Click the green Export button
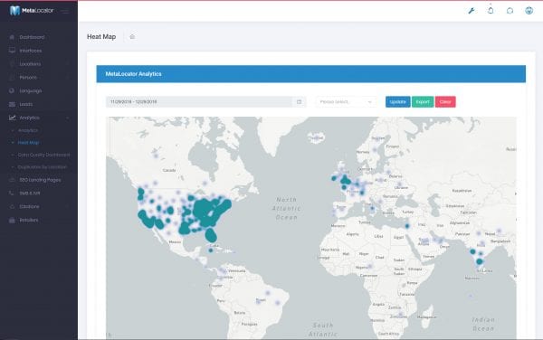The height and width of the screenshot is (340, 543). point(423,102)
